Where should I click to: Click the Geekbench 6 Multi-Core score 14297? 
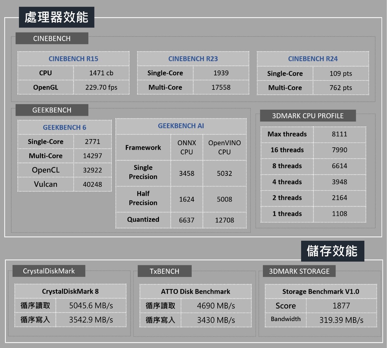pos(93,156)
